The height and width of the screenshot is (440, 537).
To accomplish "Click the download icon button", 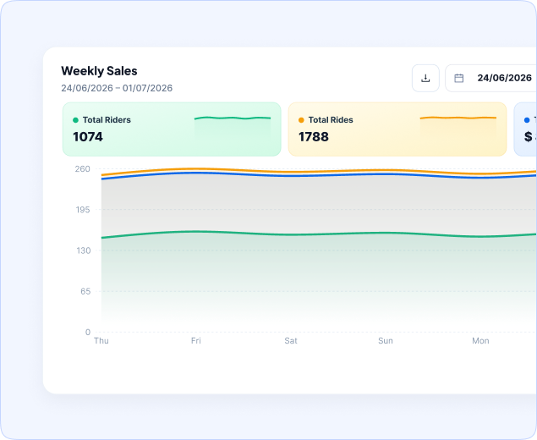I will (425, 78).
